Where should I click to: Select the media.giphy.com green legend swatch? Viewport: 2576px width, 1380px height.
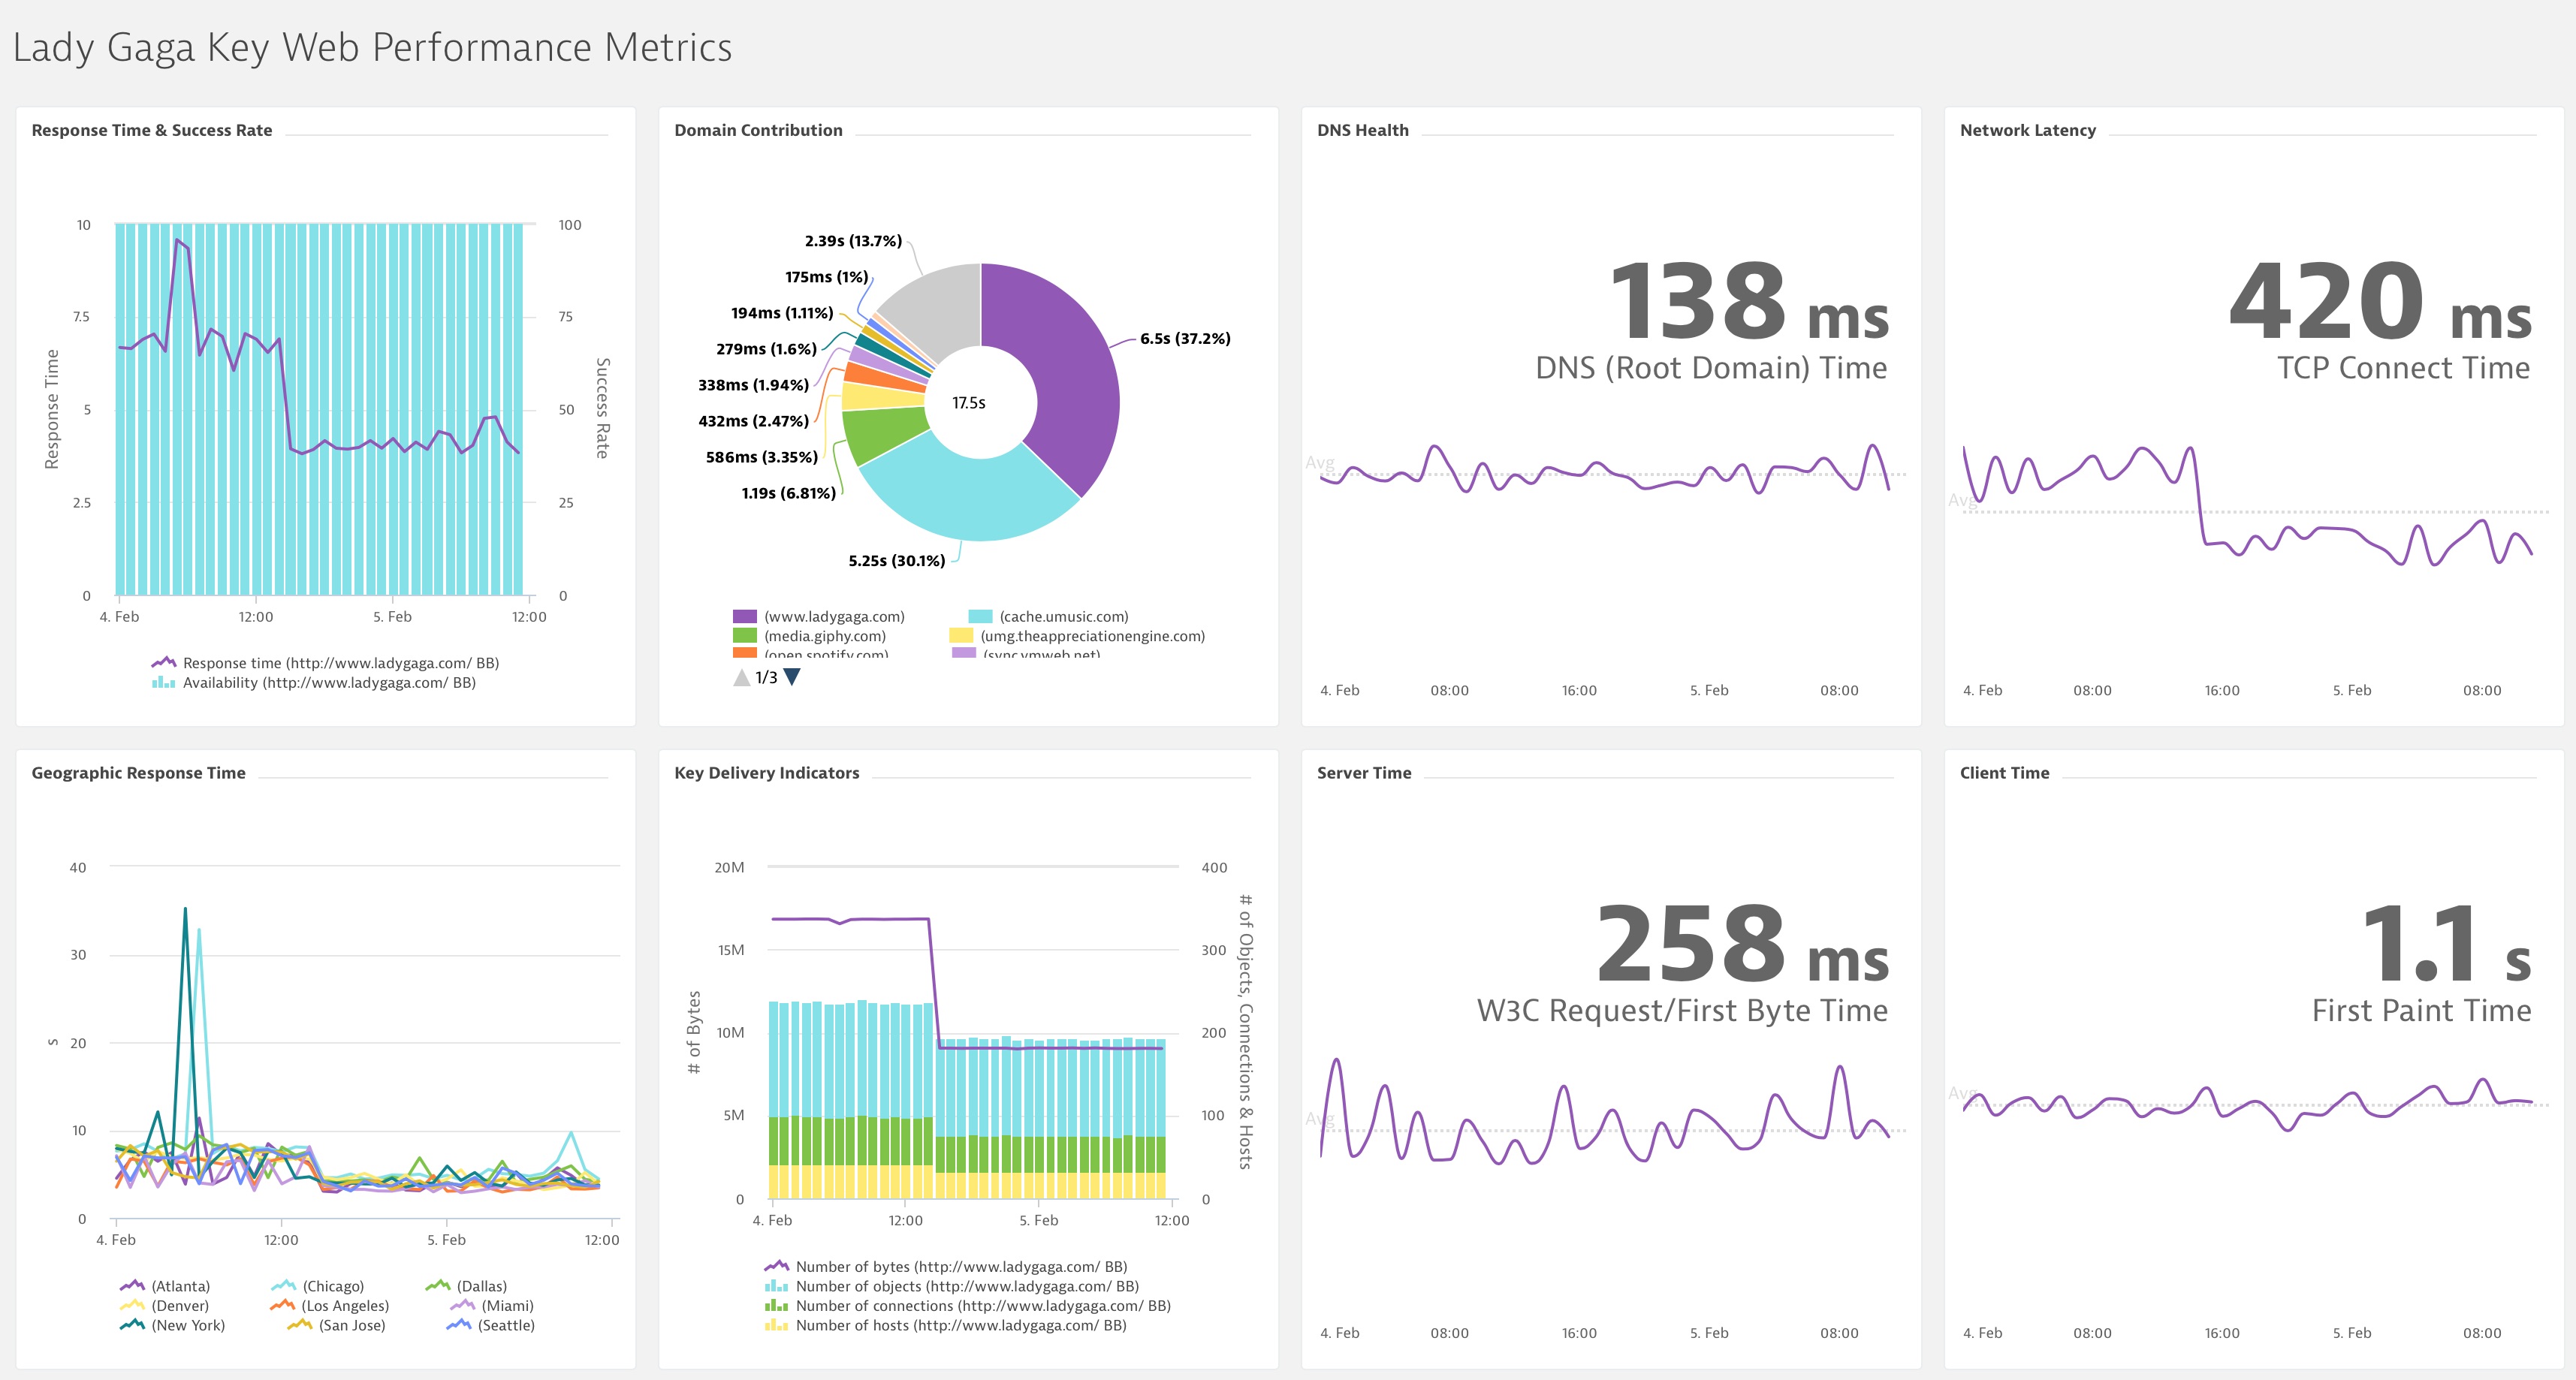[745, 636]
